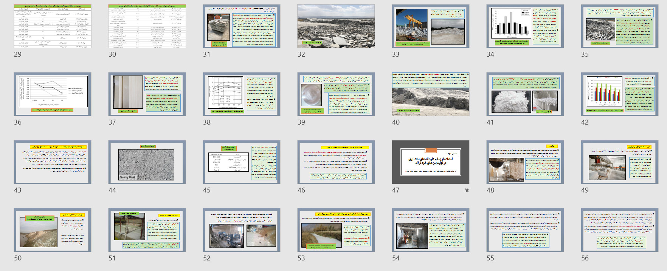The height and width of the screenshot is (271, 667).
Task: Select slide 36 line graph thumbnail
Action: pyautogui.click(x=53, y=94)
